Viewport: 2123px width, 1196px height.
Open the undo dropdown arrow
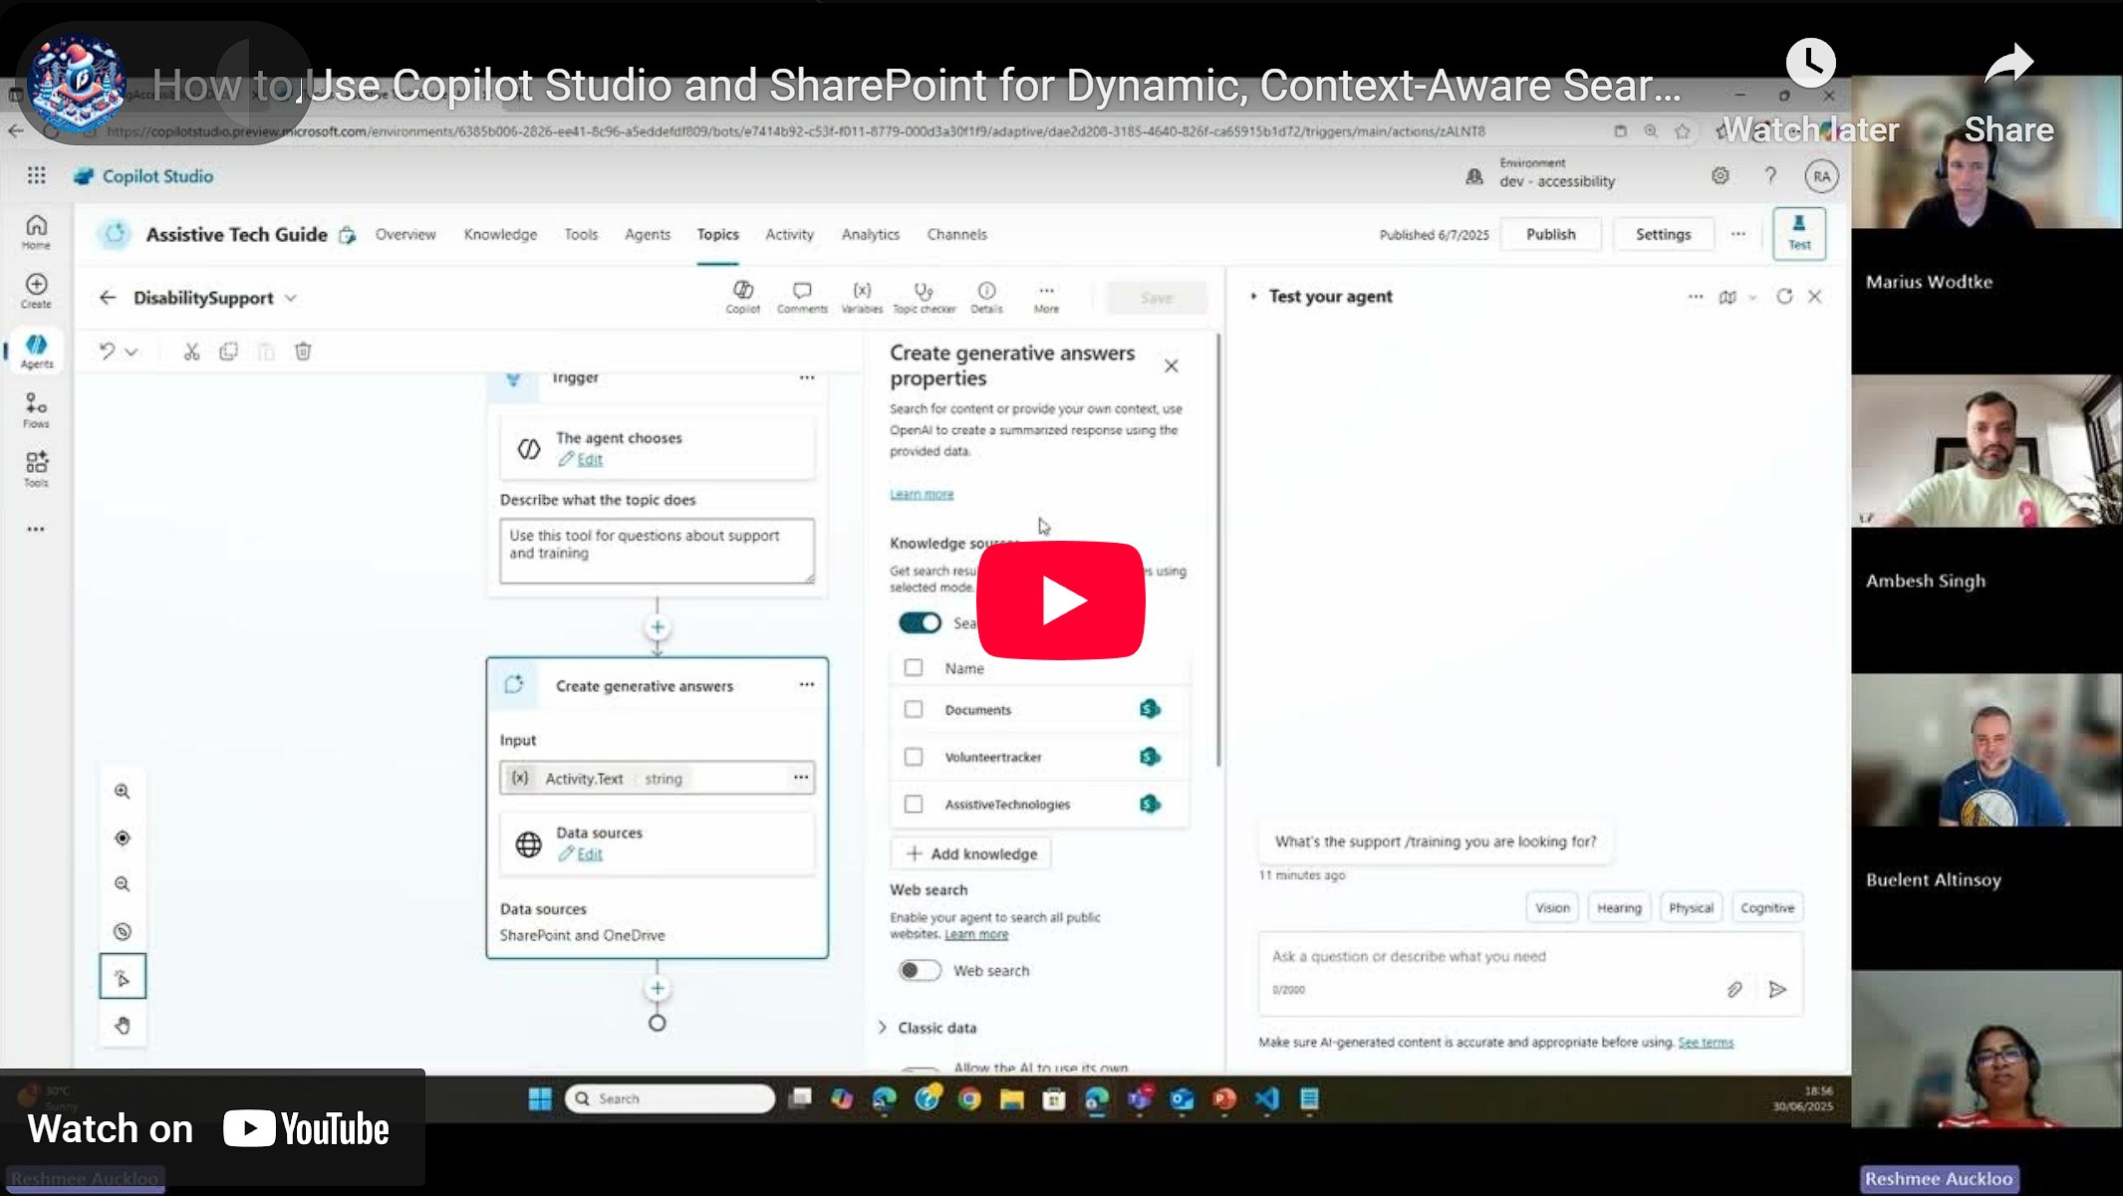coord(132,352)
